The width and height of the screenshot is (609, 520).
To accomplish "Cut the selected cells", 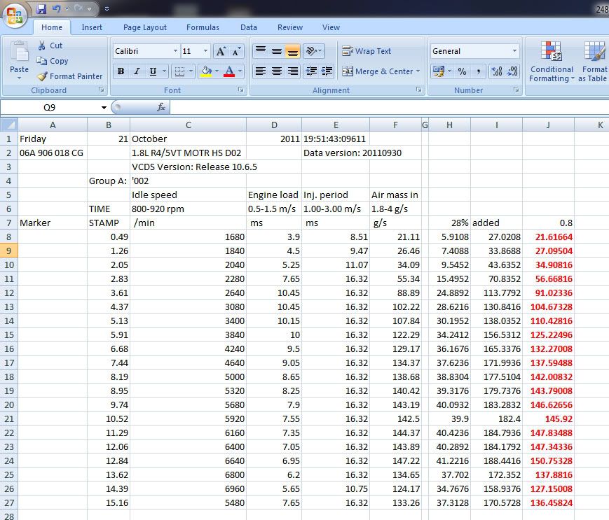I will coord(50,45).
